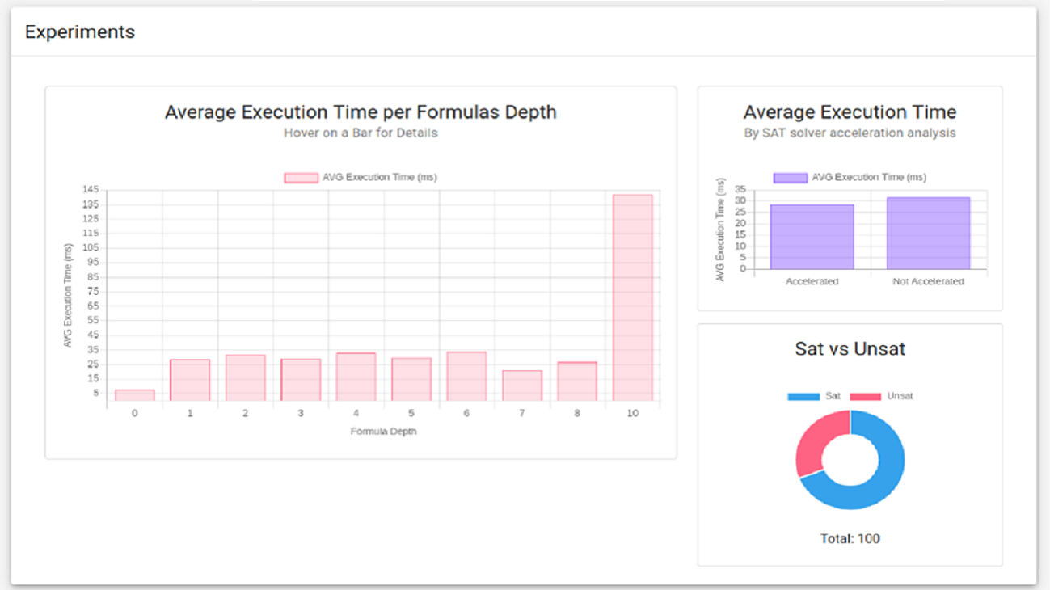
Task: Select the bar for formula depth 1
Action: (x=190, y=380)
